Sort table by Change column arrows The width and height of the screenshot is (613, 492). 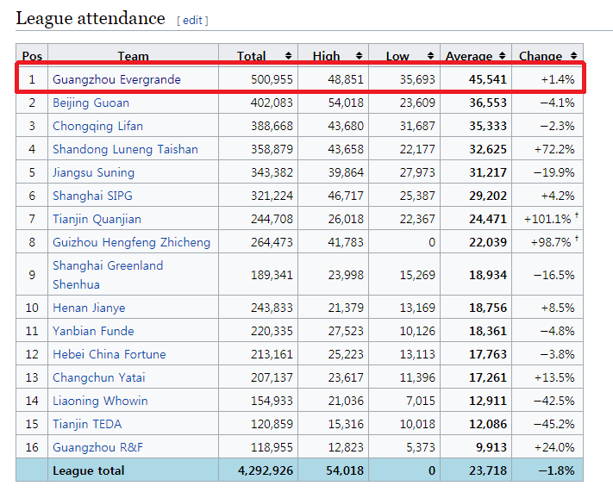pos(572,56)
